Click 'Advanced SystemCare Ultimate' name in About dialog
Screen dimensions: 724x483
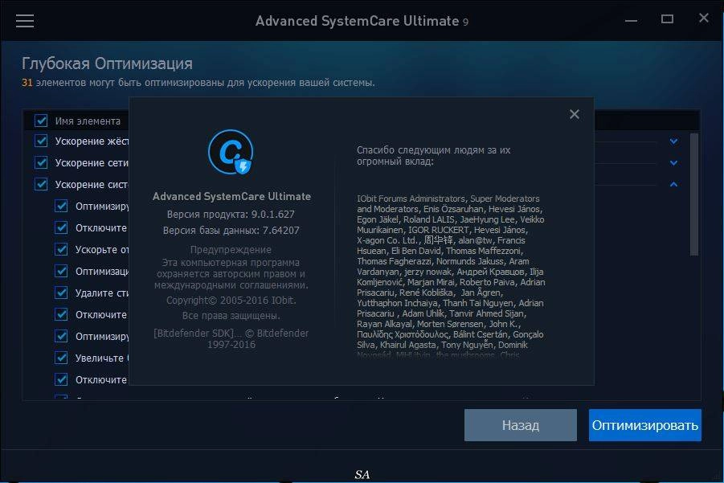tap(231, 196)
